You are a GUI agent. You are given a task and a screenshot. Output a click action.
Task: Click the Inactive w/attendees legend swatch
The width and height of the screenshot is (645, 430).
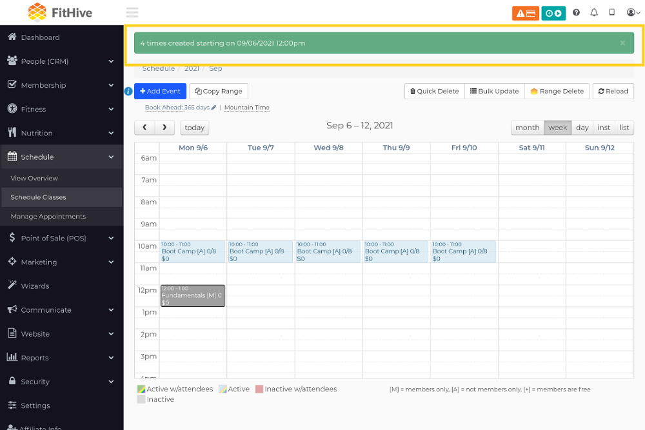(259, 389)
